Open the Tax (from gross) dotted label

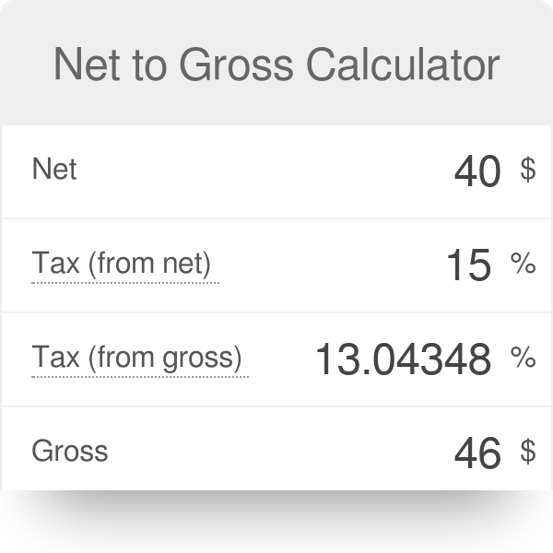[x=137, y=357]
